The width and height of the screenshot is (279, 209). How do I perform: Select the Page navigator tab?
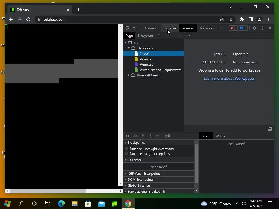pyautogui.click(x=129, y=36)
